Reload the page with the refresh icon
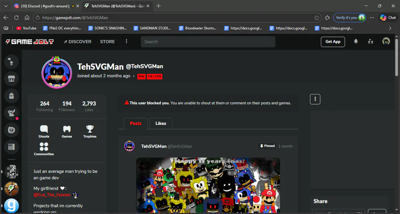This screenshot has width=400, height=214. pos(16,18)
